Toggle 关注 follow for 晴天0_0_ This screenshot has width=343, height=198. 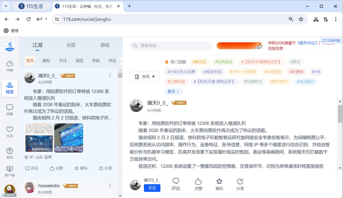pyautogui.click(x=152, y=188)
